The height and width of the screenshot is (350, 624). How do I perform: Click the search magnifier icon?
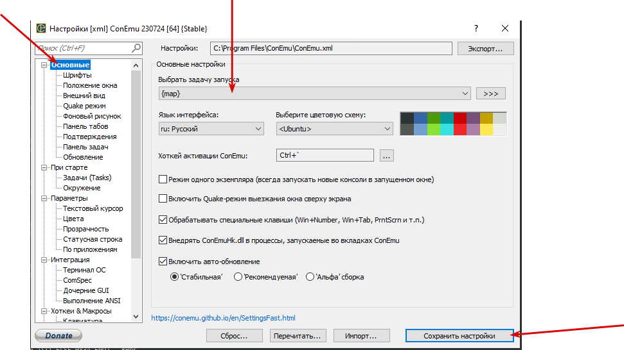click(136, 48)
